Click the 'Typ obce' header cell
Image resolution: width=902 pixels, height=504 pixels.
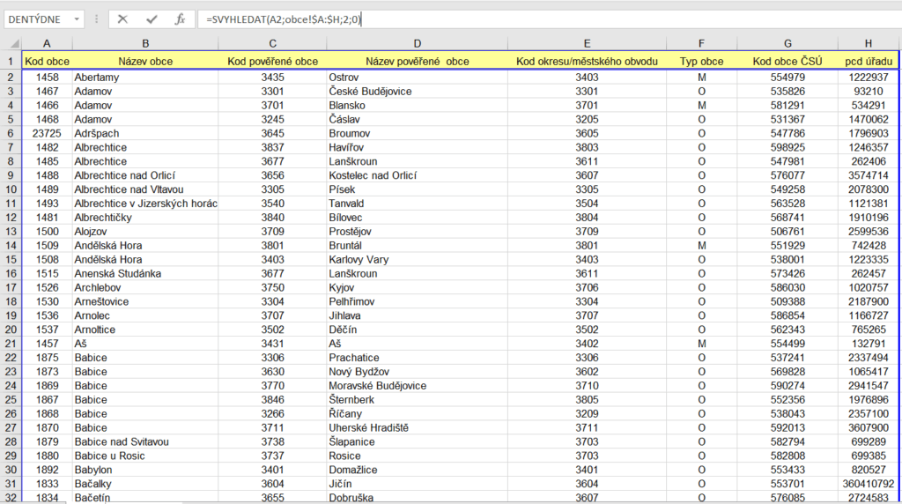[701, 62]
